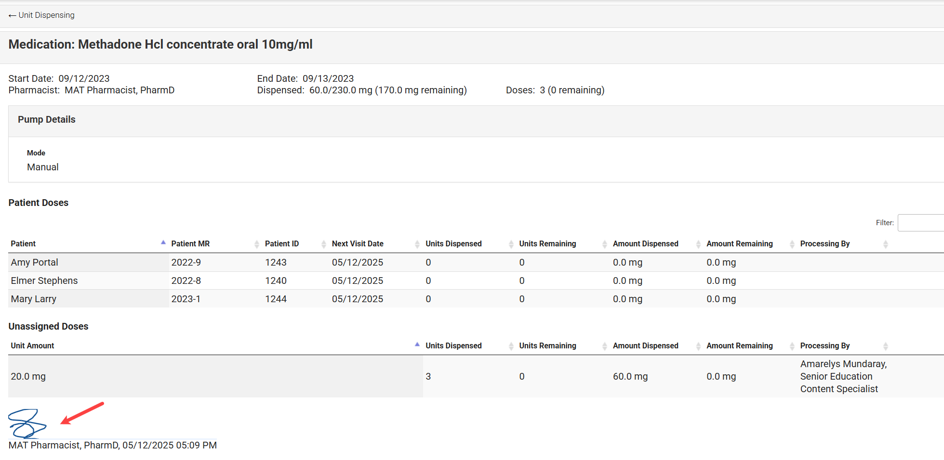Sort Patient Doses by Patient column arrow
Screen dimensions: 944x460
coord(163,243)
